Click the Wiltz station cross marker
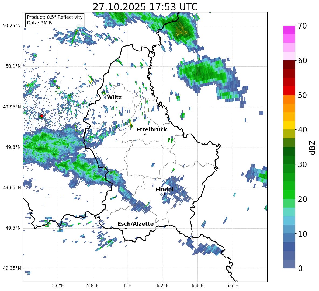 tap(116, 102)
